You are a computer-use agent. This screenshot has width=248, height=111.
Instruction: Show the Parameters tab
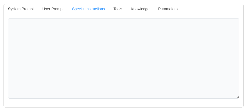coord(168,9)
